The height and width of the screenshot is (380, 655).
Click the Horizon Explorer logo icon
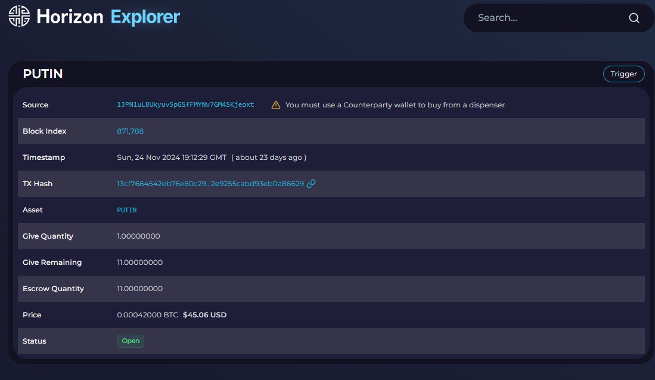tap(19, 16)
